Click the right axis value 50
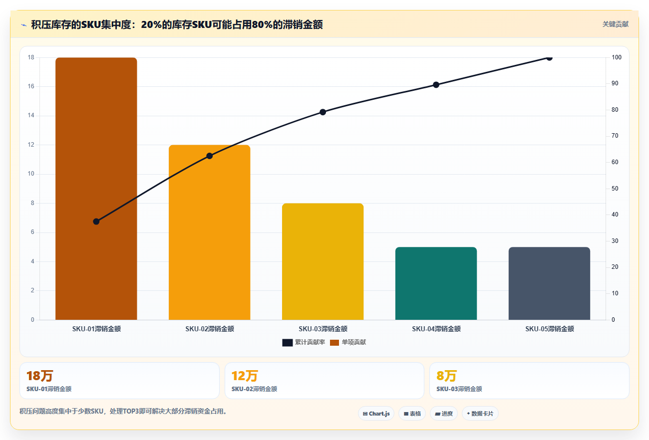 pyautogui.click(x=616, y=189)
